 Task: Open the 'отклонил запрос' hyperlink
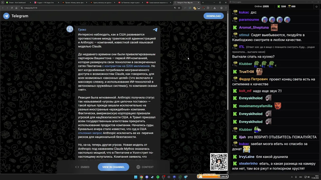click(x=90, y=133)
